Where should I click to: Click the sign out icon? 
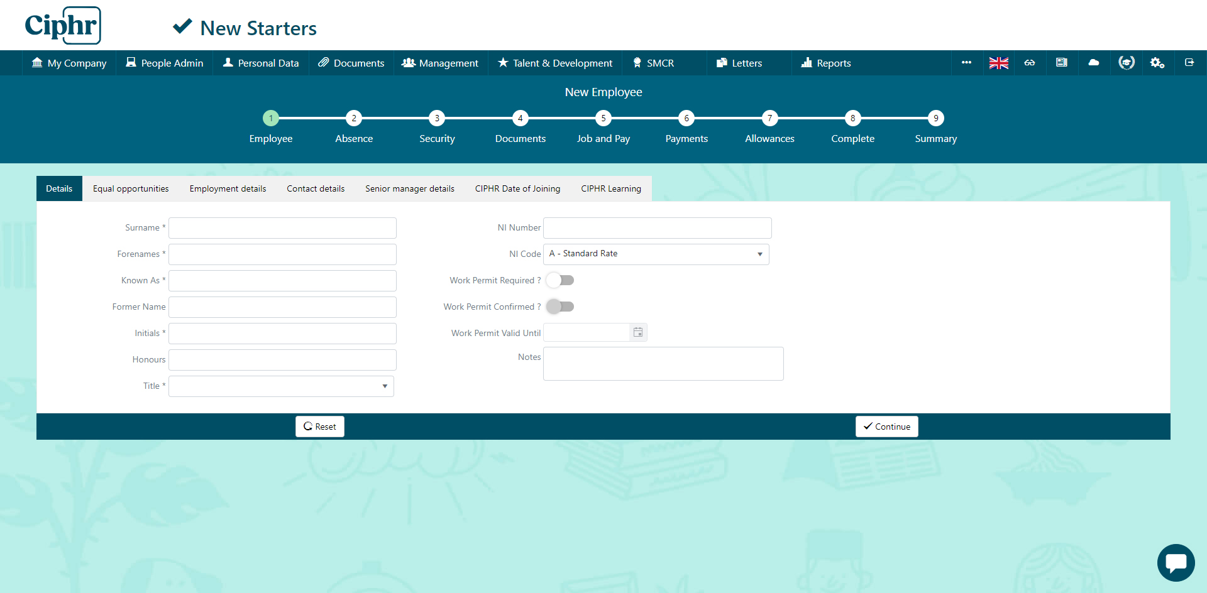point(1189,63)
